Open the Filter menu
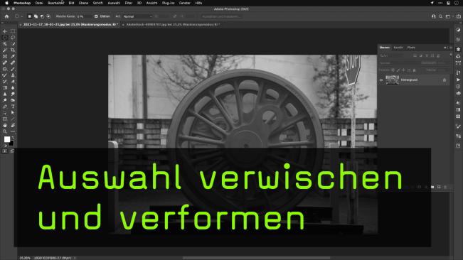 (x=129, y=3)
